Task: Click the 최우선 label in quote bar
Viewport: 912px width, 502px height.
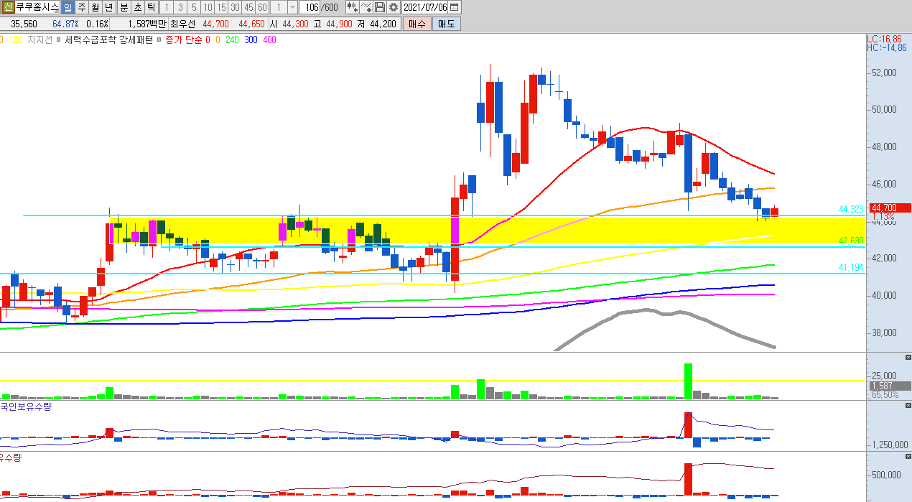Action: point(183,24)
